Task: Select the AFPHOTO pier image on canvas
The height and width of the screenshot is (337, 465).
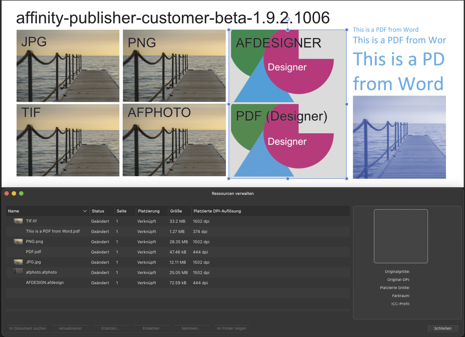Action: pos(174,140)
